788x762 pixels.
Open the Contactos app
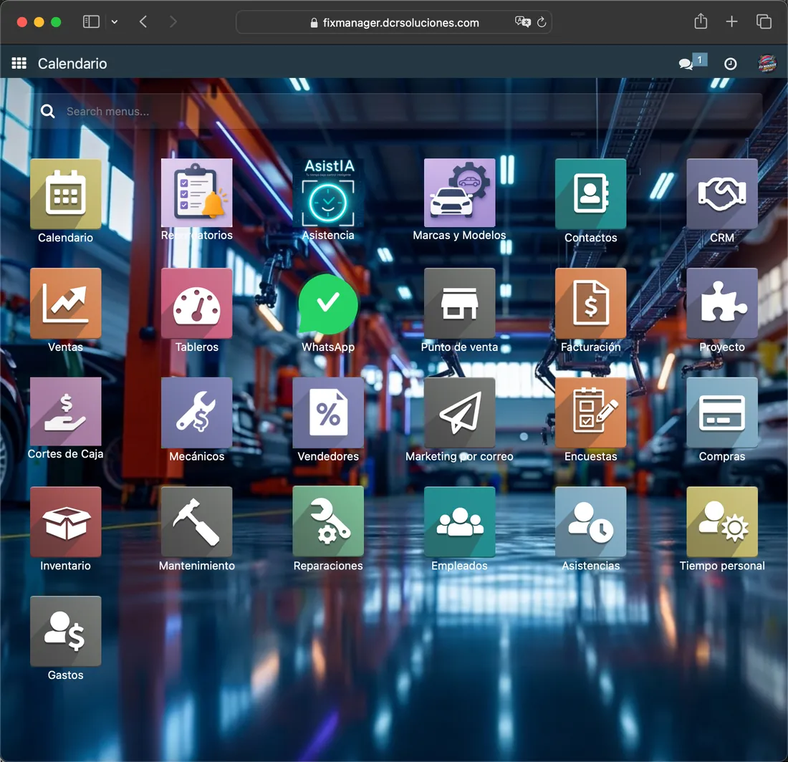tap(590, 194)
